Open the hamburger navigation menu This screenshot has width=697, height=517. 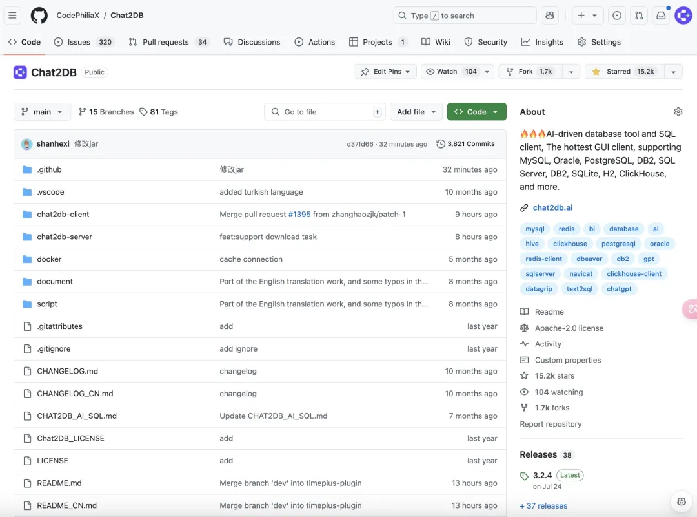pyautogui.click(x=12, y=16)
